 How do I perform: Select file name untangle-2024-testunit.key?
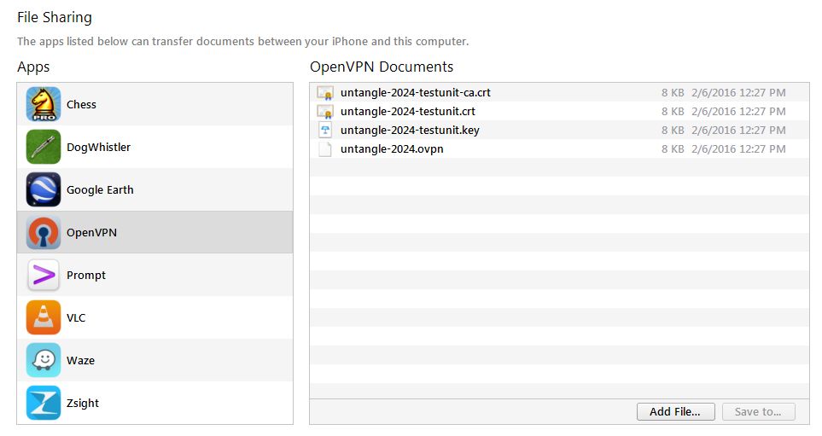coord(410,131)
